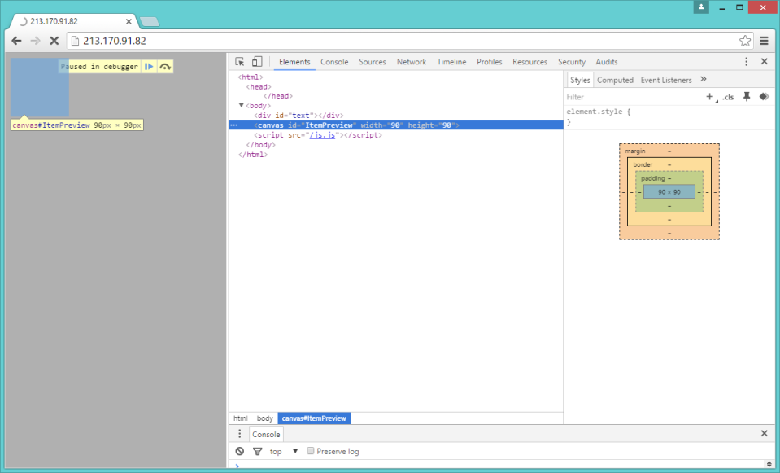Click the Styles Filter input field
780x473 pixels.
click(x=633, y=97)
